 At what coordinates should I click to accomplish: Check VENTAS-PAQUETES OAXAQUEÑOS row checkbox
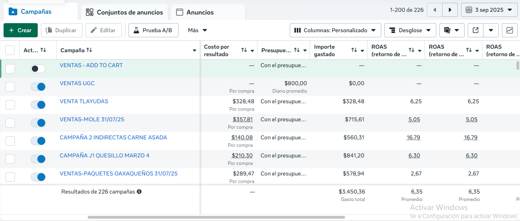10,177
